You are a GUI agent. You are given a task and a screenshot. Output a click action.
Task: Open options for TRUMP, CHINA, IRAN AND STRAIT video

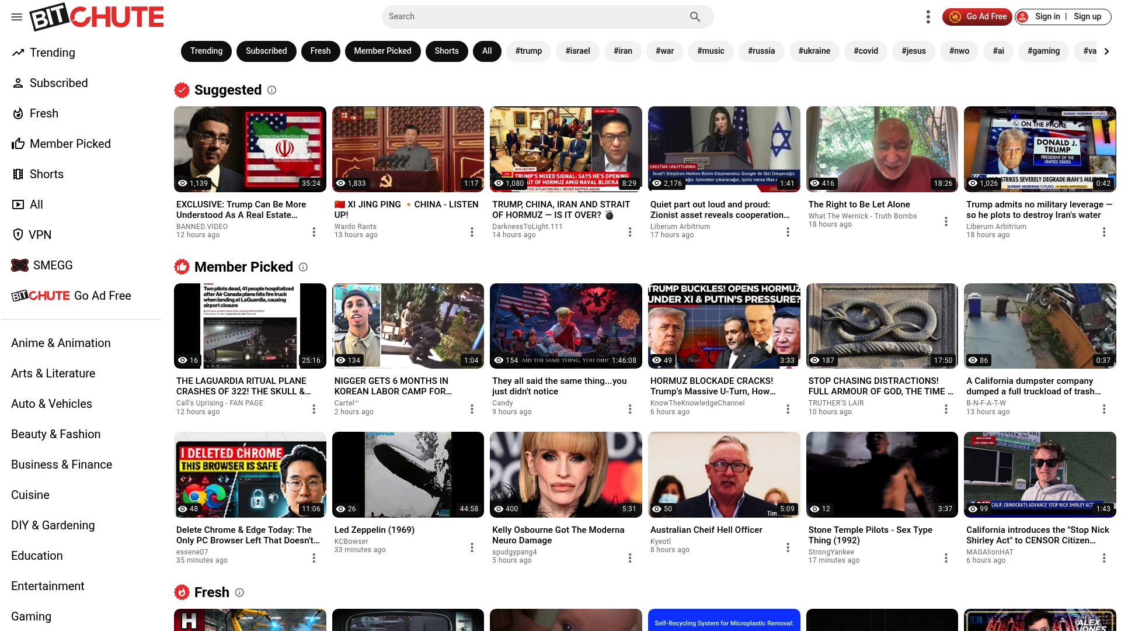pos(630,232)
